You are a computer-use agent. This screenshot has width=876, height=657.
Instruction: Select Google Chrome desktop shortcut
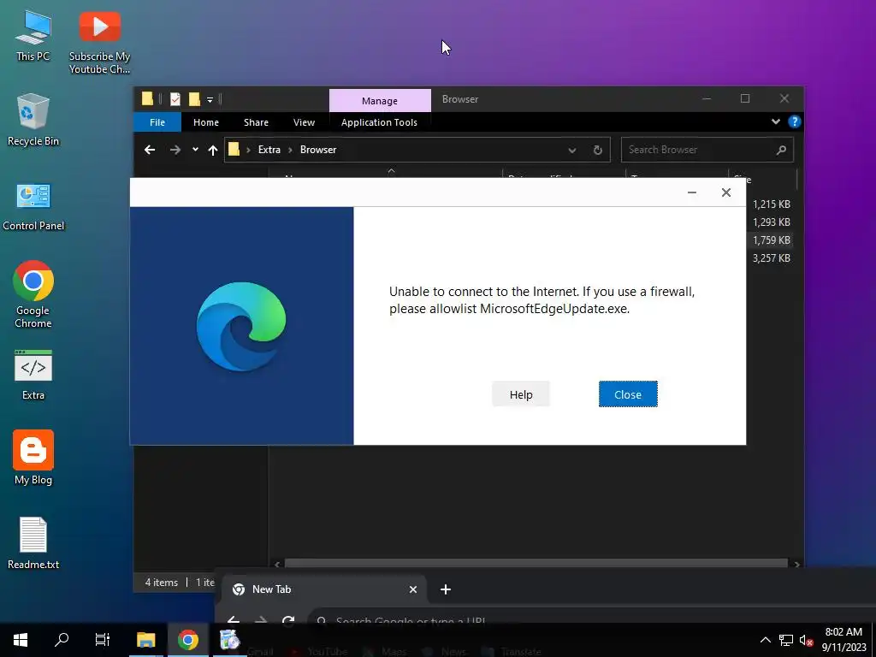[33, 294]
